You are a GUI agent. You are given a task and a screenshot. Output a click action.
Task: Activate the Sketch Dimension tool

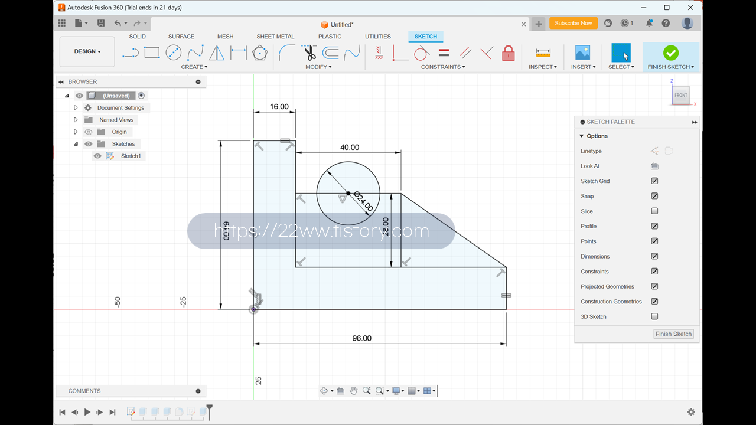pyautogui.click(x=239, y=53)
